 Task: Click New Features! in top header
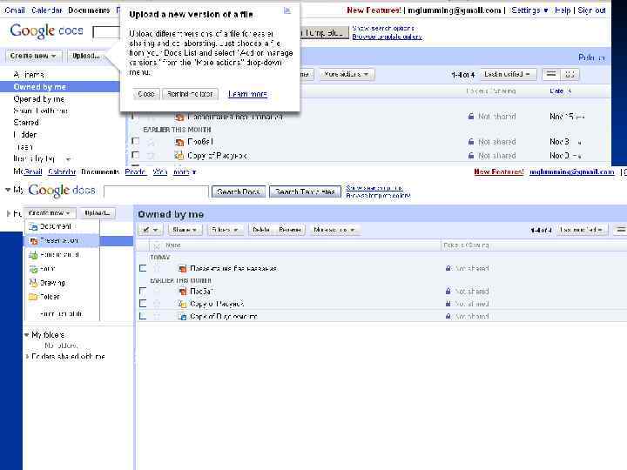click(374, 10)
